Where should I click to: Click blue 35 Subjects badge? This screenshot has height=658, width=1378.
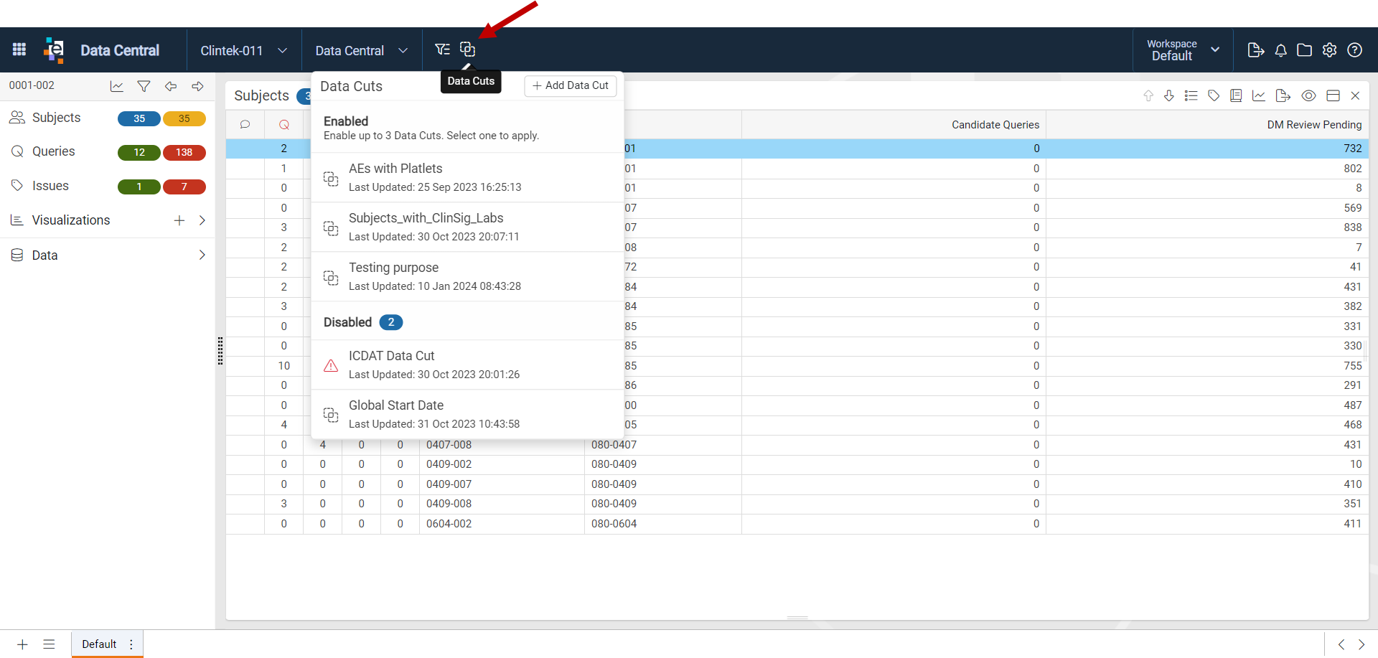click(x=139, y=118)
